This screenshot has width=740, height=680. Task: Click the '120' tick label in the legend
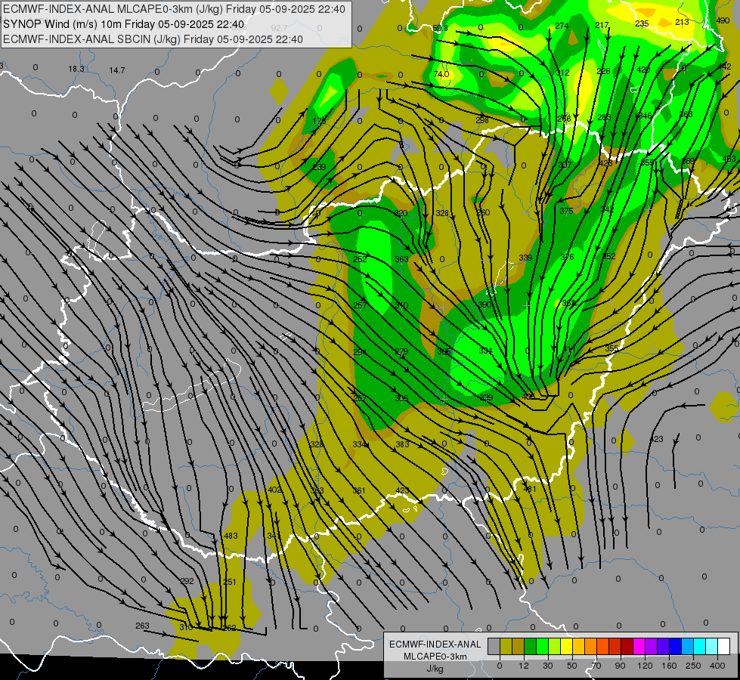point(646,666)
